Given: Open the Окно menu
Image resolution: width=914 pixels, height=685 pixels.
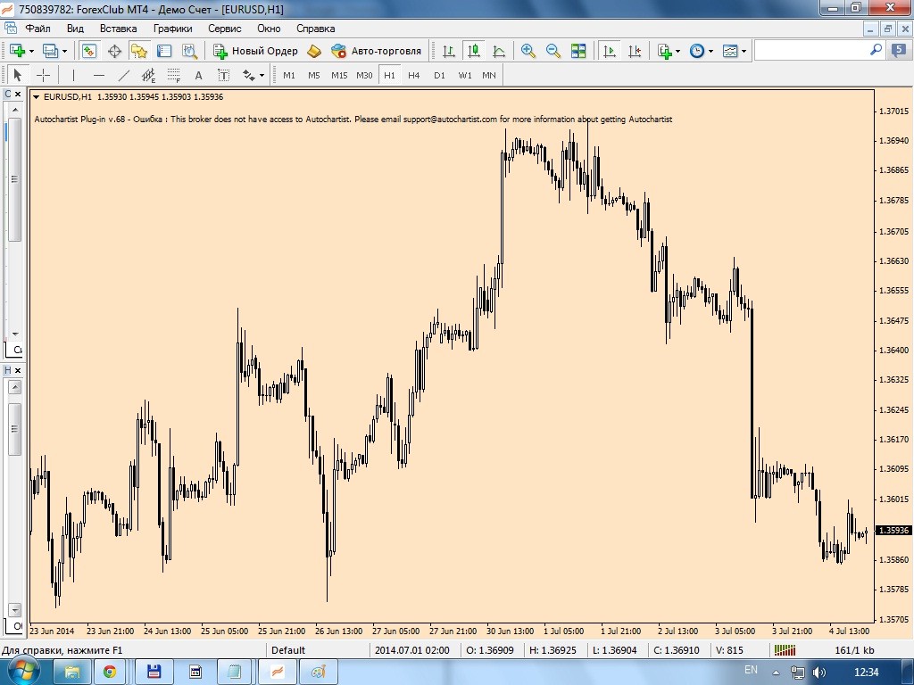Looking at the screenshot, I should (269, 29).
